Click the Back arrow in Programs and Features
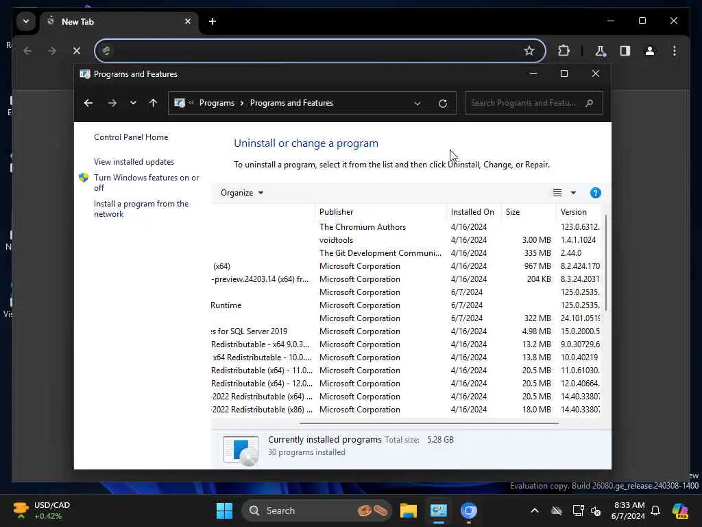The image size is (702, 527). coord(88,103)
